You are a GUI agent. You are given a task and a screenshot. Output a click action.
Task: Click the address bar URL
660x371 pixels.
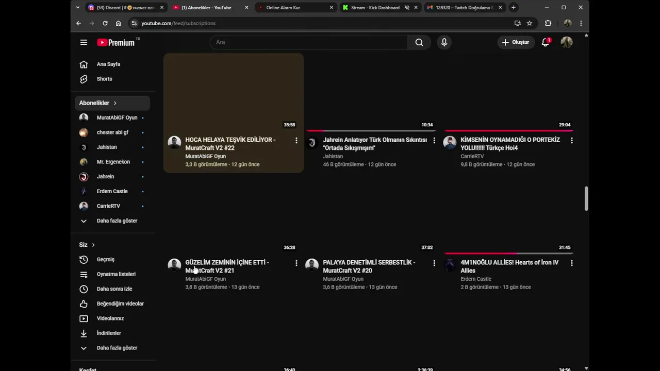click(x=178, y=23)
